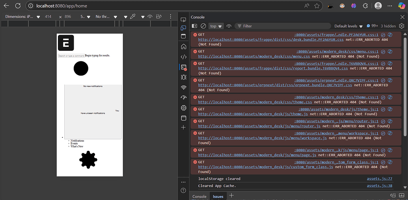
Task: Create live expression with eye icon
Action: coord(229,26)
